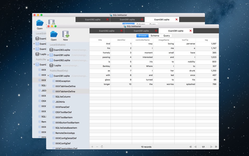This screenshot has height=156, width=249.
Task: Switch to Schema view
Action: click(x=155, y=35)
